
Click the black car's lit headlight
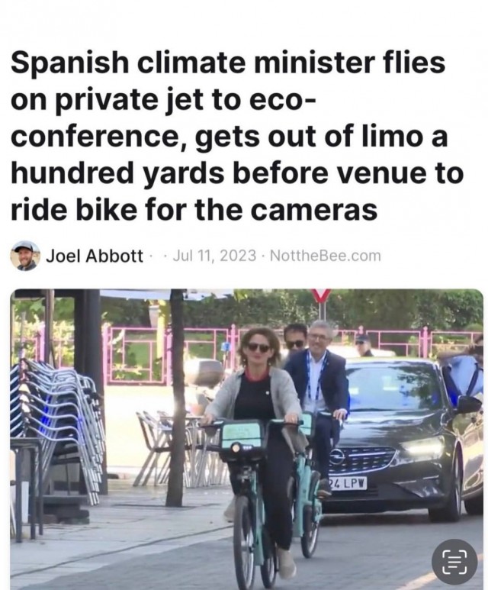click(422, 448)
